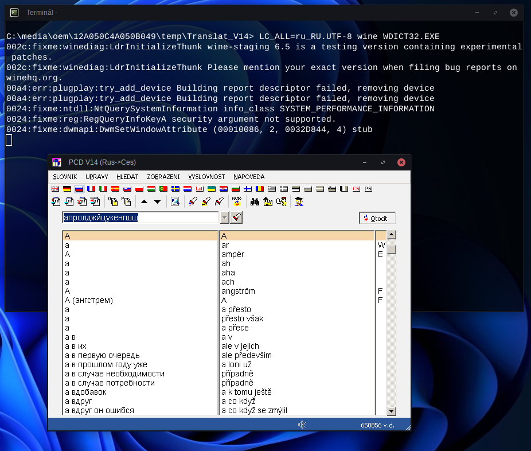Click the word list scrollbar thumb
Image resolution: width=531 pixels, height=451 pixels.
point(392,250)
